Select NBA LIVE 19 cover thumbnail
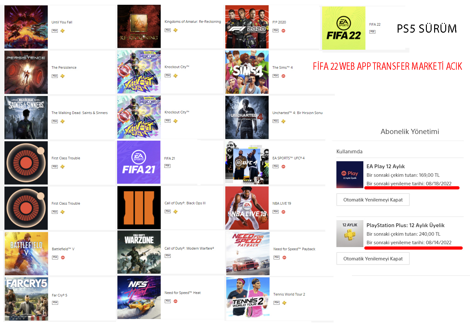470x325 pixels. pos(247,208)
